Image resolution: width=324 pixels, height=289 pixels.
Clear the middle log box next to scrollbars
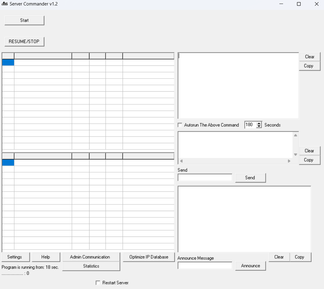point(309,151)
